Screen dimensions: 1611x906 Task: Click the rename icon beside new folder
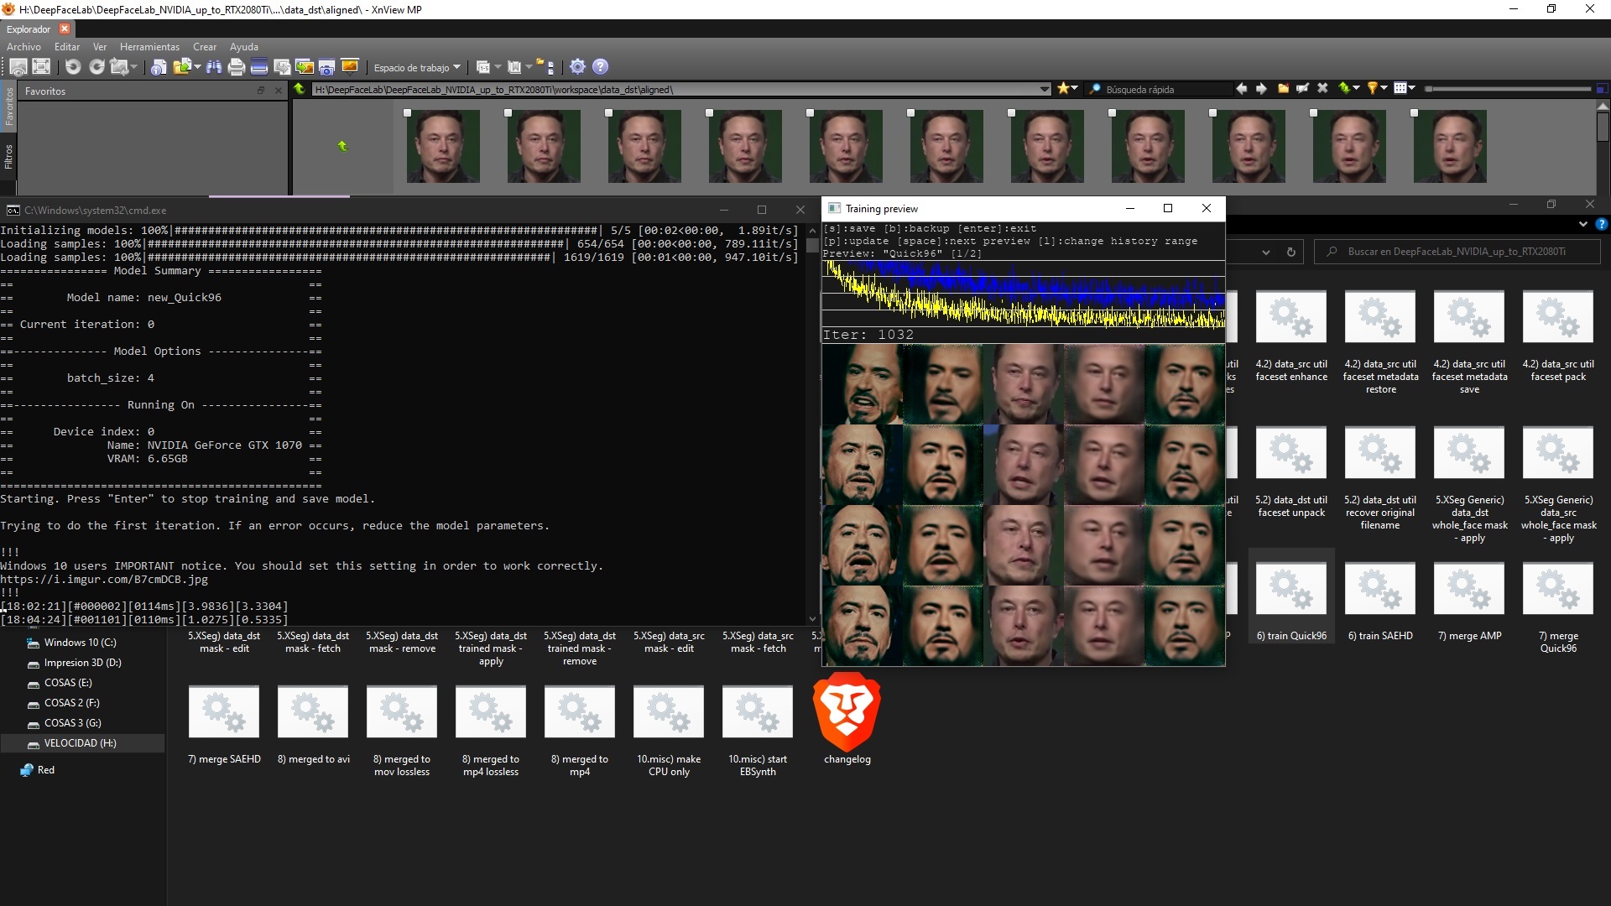(1302, 88)
